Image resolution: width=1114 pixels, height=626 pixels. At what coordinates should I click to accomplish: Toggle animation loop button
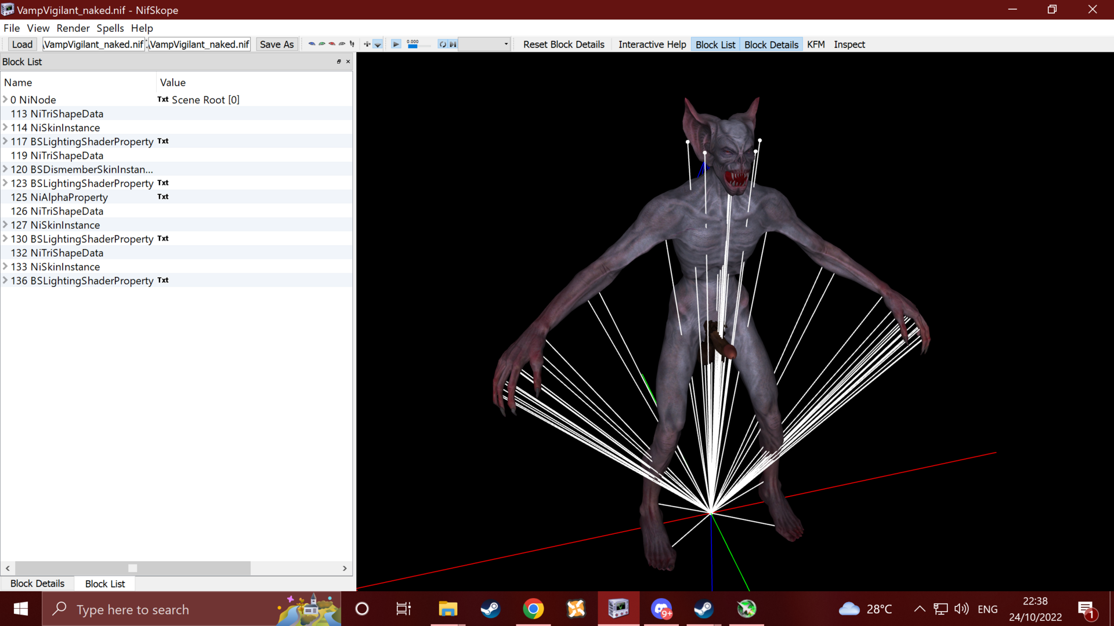point(443,44)
